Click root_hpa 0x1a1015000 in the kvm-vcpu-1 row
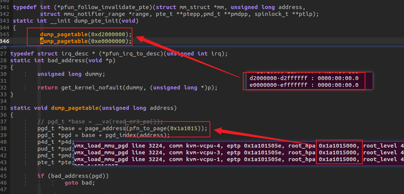Image resolution: width=404 pixels, height=194 pixels. pyautogui.click(x=323, y=160)
